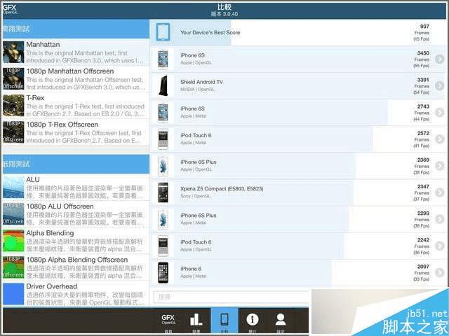Click the Shield Android TV device name
Image resolution: width=449 pixels, height=336 pixels.
coord(201,82)
